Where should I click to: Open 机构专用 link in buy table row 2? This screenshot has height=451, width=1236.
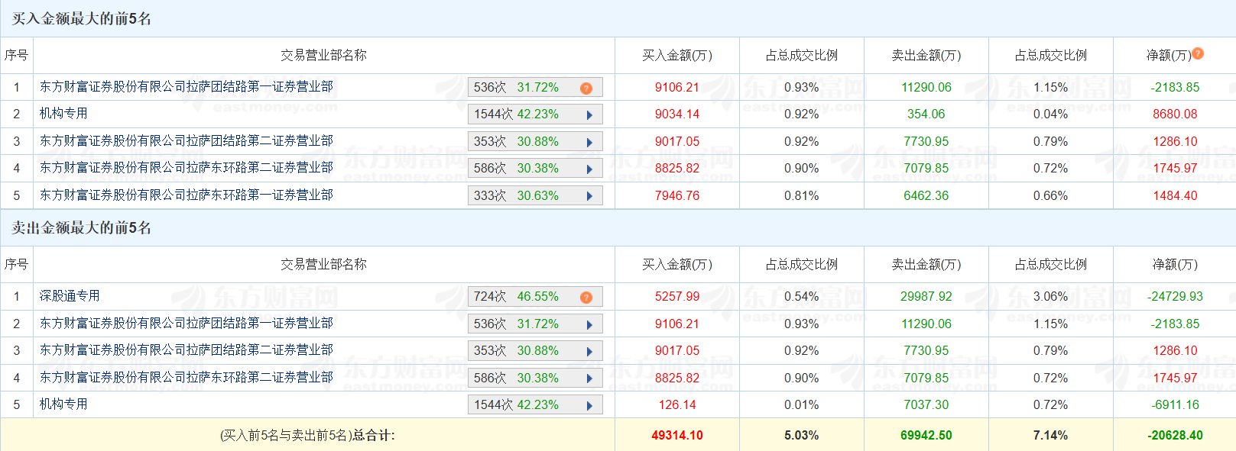pos(63,114)
